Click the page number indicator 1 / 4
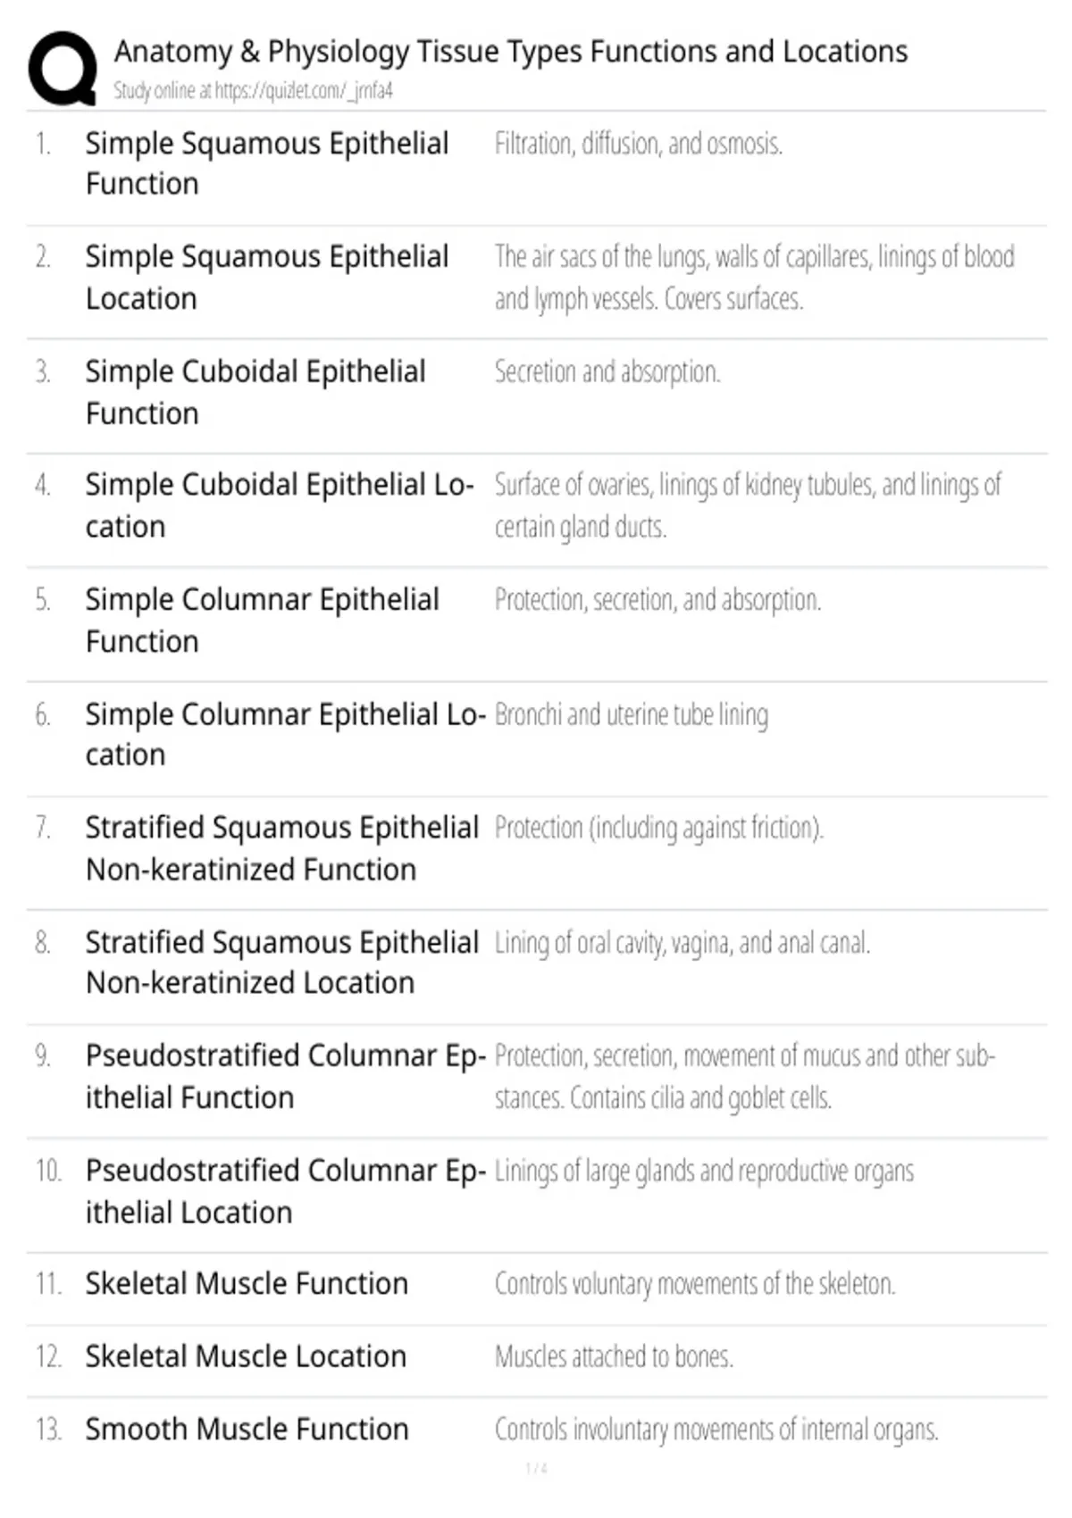This screenshot has width=1072, height=1518. 536,1468
